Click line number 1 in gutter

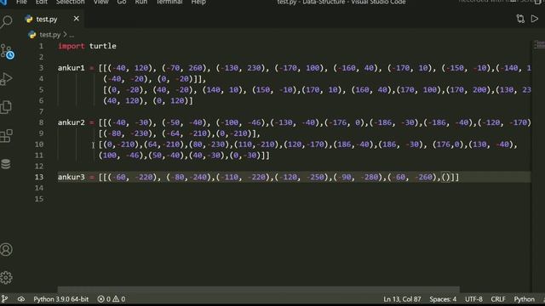click(x=41, y=46)
